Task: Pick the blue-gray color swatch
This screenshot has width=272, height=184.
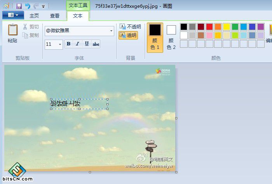Action: pyautogui.click(x=252, y=35)
